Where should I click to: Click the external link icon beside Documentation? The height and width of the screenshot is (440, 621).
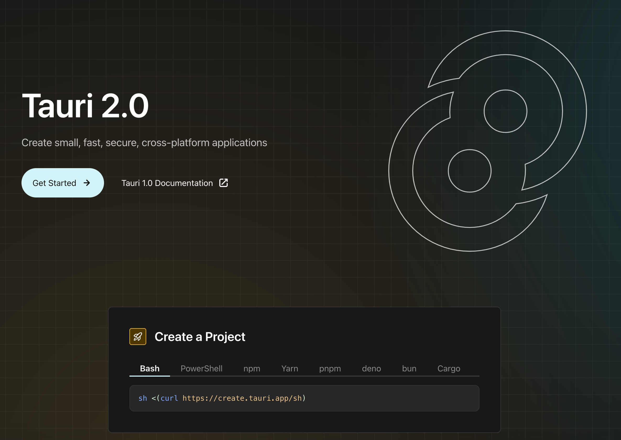coord(223,183)
